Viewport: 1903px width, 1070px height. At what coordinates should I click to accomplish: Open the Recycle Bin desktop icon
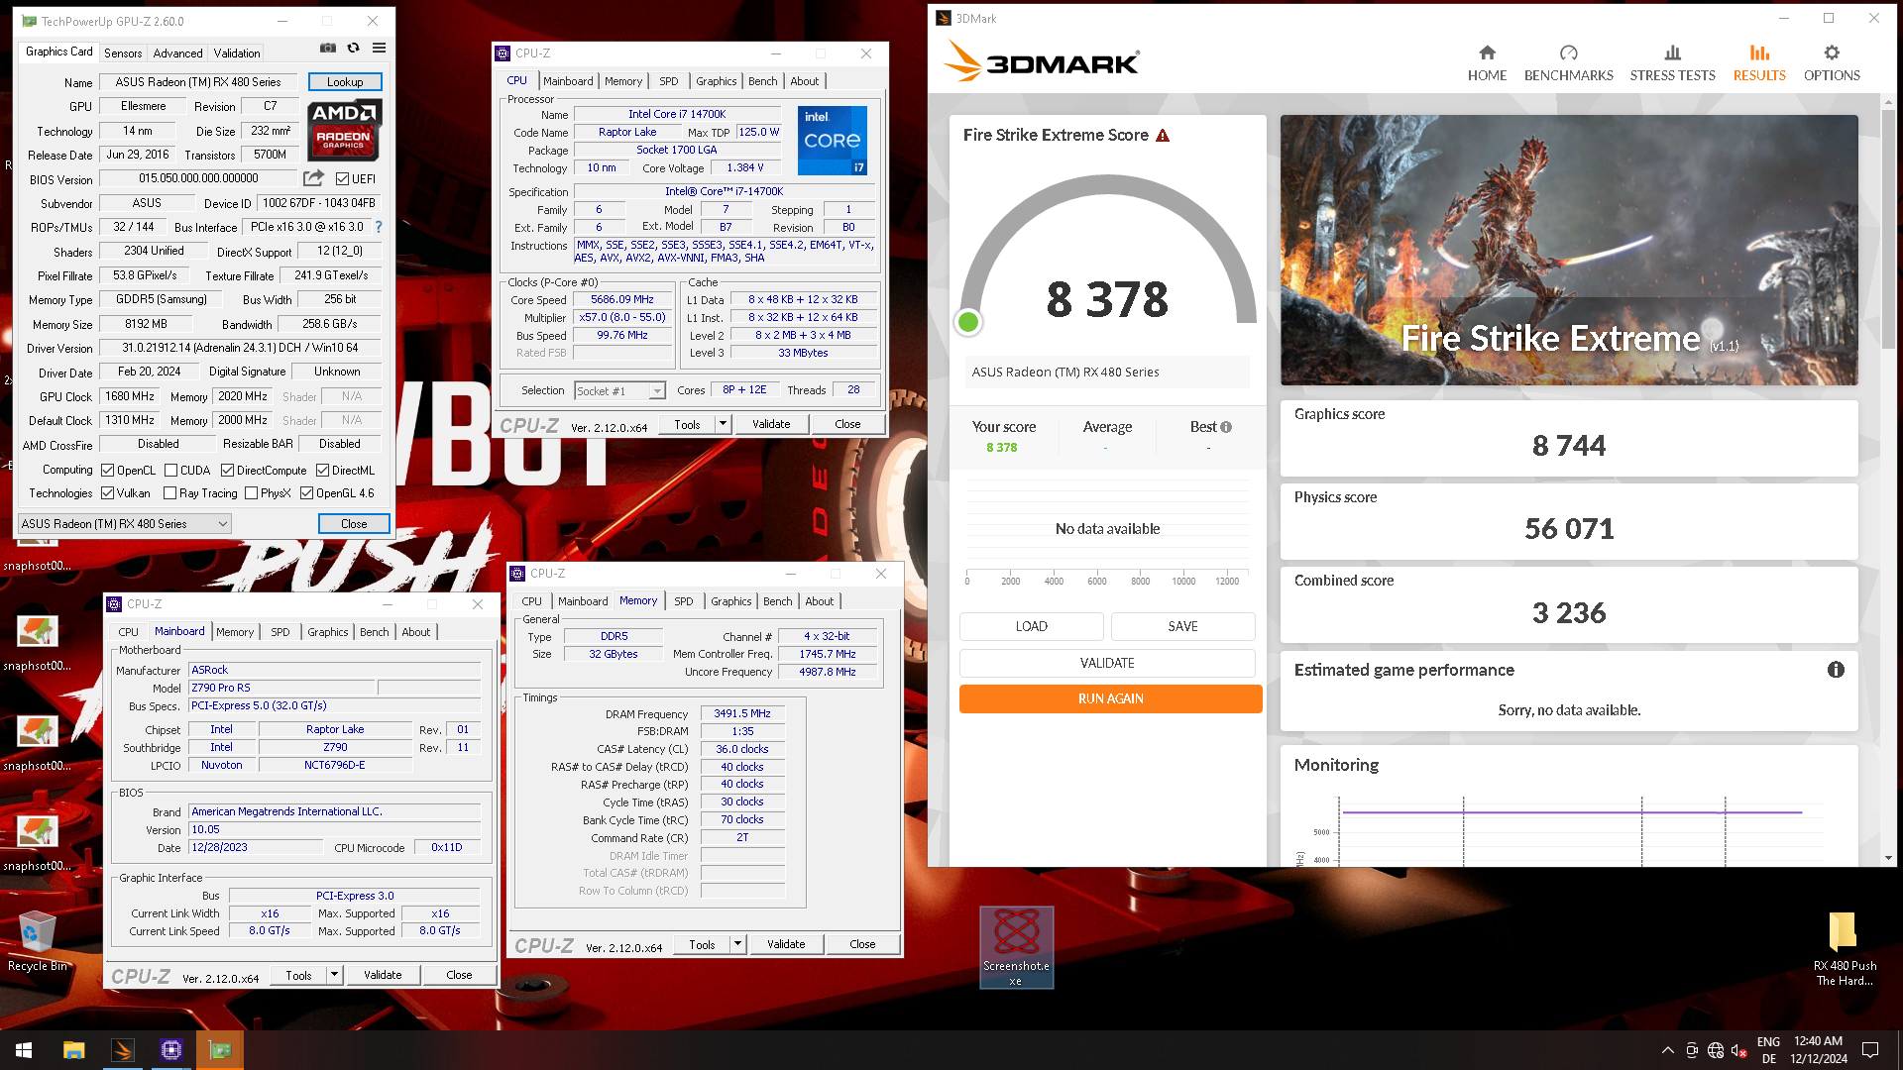[37, 941]
